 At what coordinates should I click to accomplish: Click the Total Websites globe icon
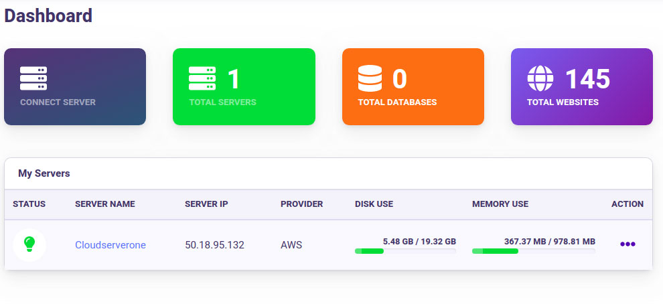[x=540, y=78]
